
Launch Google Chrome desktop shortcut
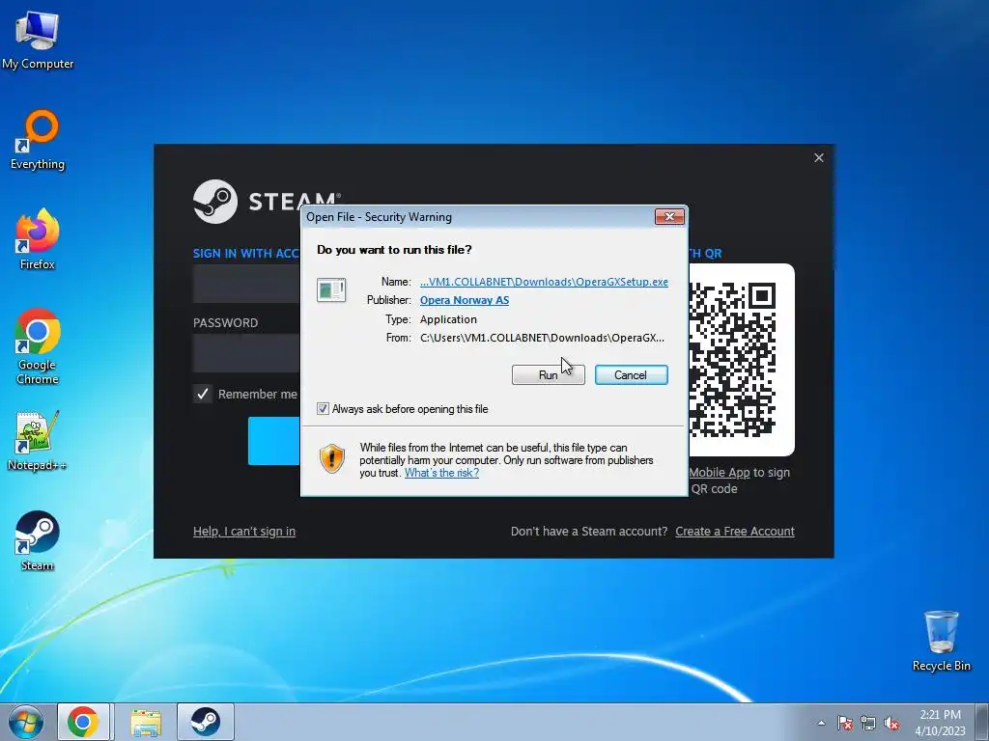click(38, 346)
